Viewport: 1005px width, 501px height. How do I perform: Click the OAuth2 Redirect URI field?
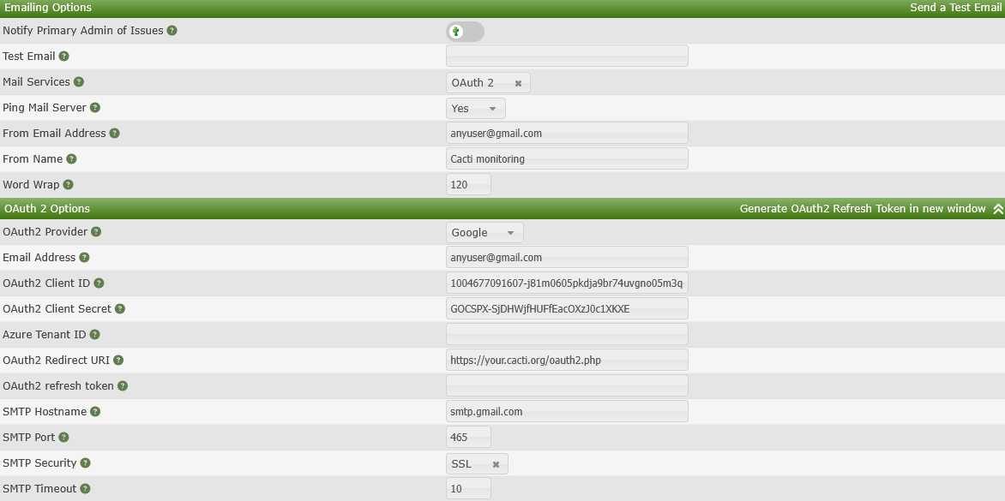567,361
